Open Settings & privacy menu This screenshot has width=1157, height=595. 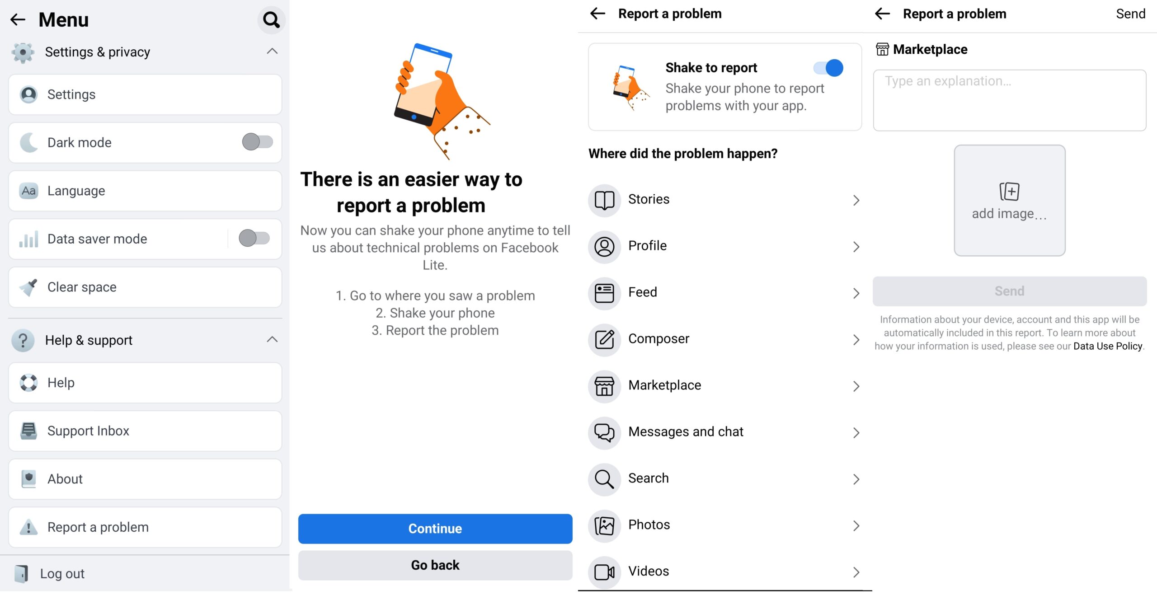[x=145, y=52]
